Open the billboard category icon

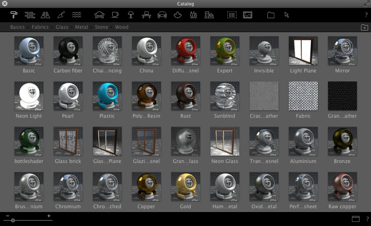[x=232, y=15]
